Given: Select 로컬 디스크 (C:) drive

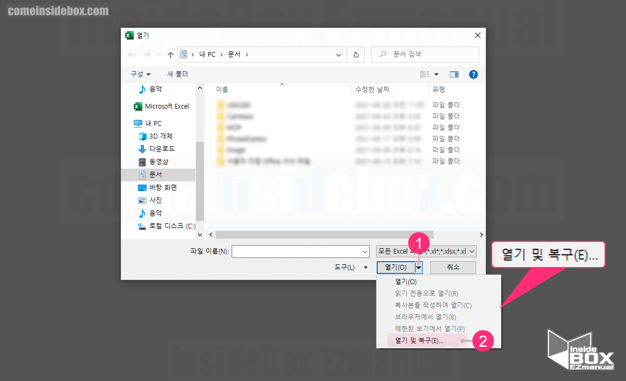Looking at the screenshot, I should tap(172, 226).
